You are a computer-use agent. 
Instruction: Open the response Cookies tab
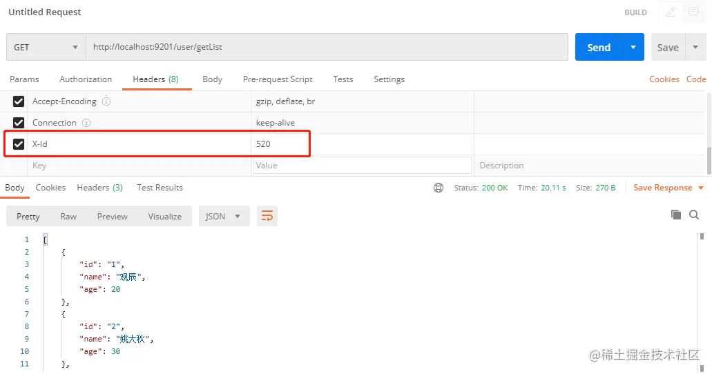click(50, 188)
